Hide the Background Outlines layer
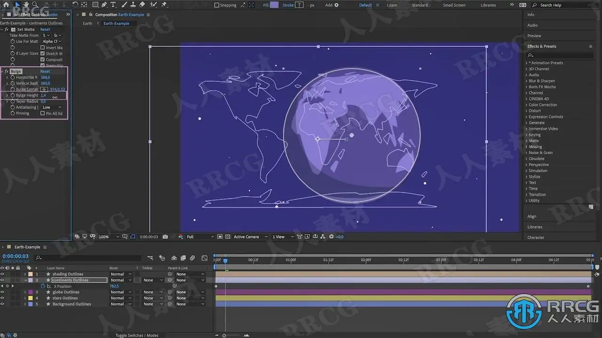This screenshot has height=338, width=602. (x=2, y=304)
